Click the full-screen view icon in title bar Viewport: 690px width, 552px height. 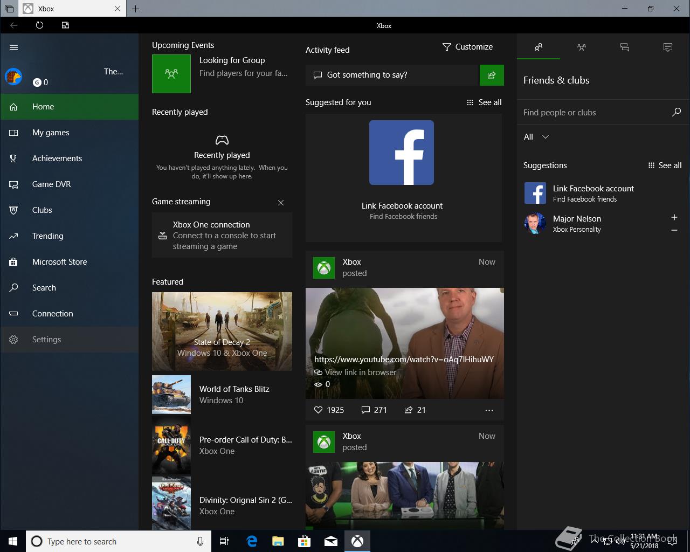pyautogui.click(x=65, y=25)
